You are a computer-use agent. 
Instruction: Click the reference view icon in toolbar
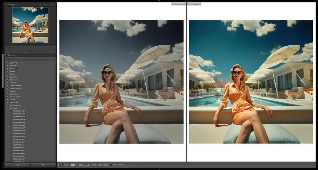66,165
